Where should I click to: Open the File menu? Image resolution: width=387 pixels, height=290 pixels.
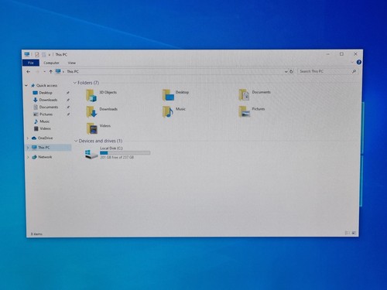[x=31, y=63]
